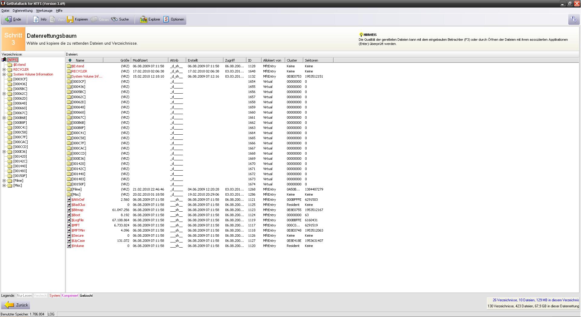The height and width of the screenshot is (317, 581).
Task: Click the 61.047.256 size value
Action: (x=121, y=210)
